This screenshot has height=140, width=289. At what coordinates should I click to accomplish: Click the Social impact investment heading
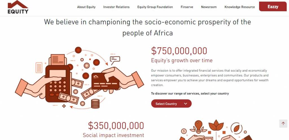113,135
